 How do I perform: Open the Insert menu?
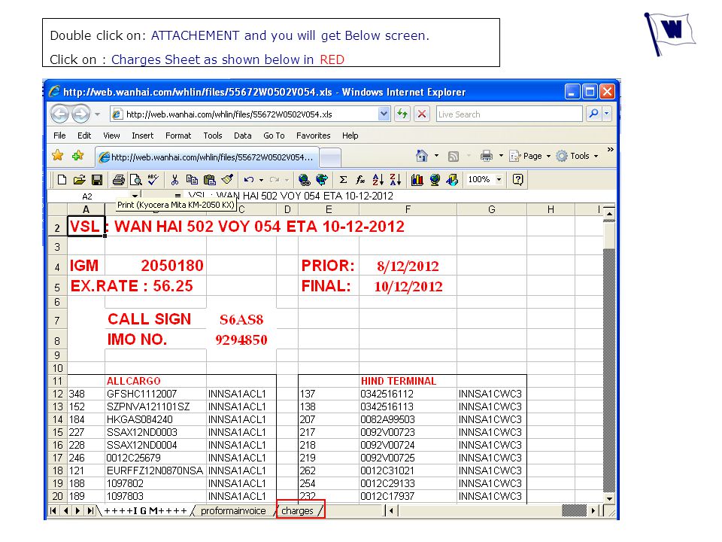[x=142, y=135]
